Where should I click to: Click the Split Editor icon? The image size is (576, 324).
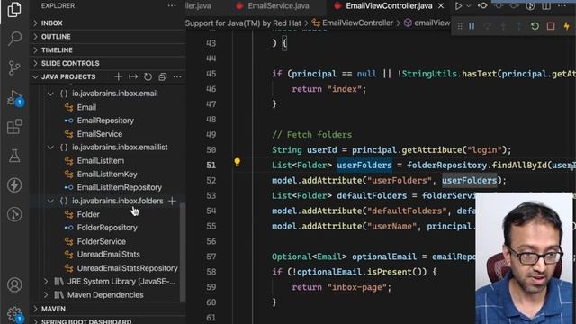pos(546,6)
